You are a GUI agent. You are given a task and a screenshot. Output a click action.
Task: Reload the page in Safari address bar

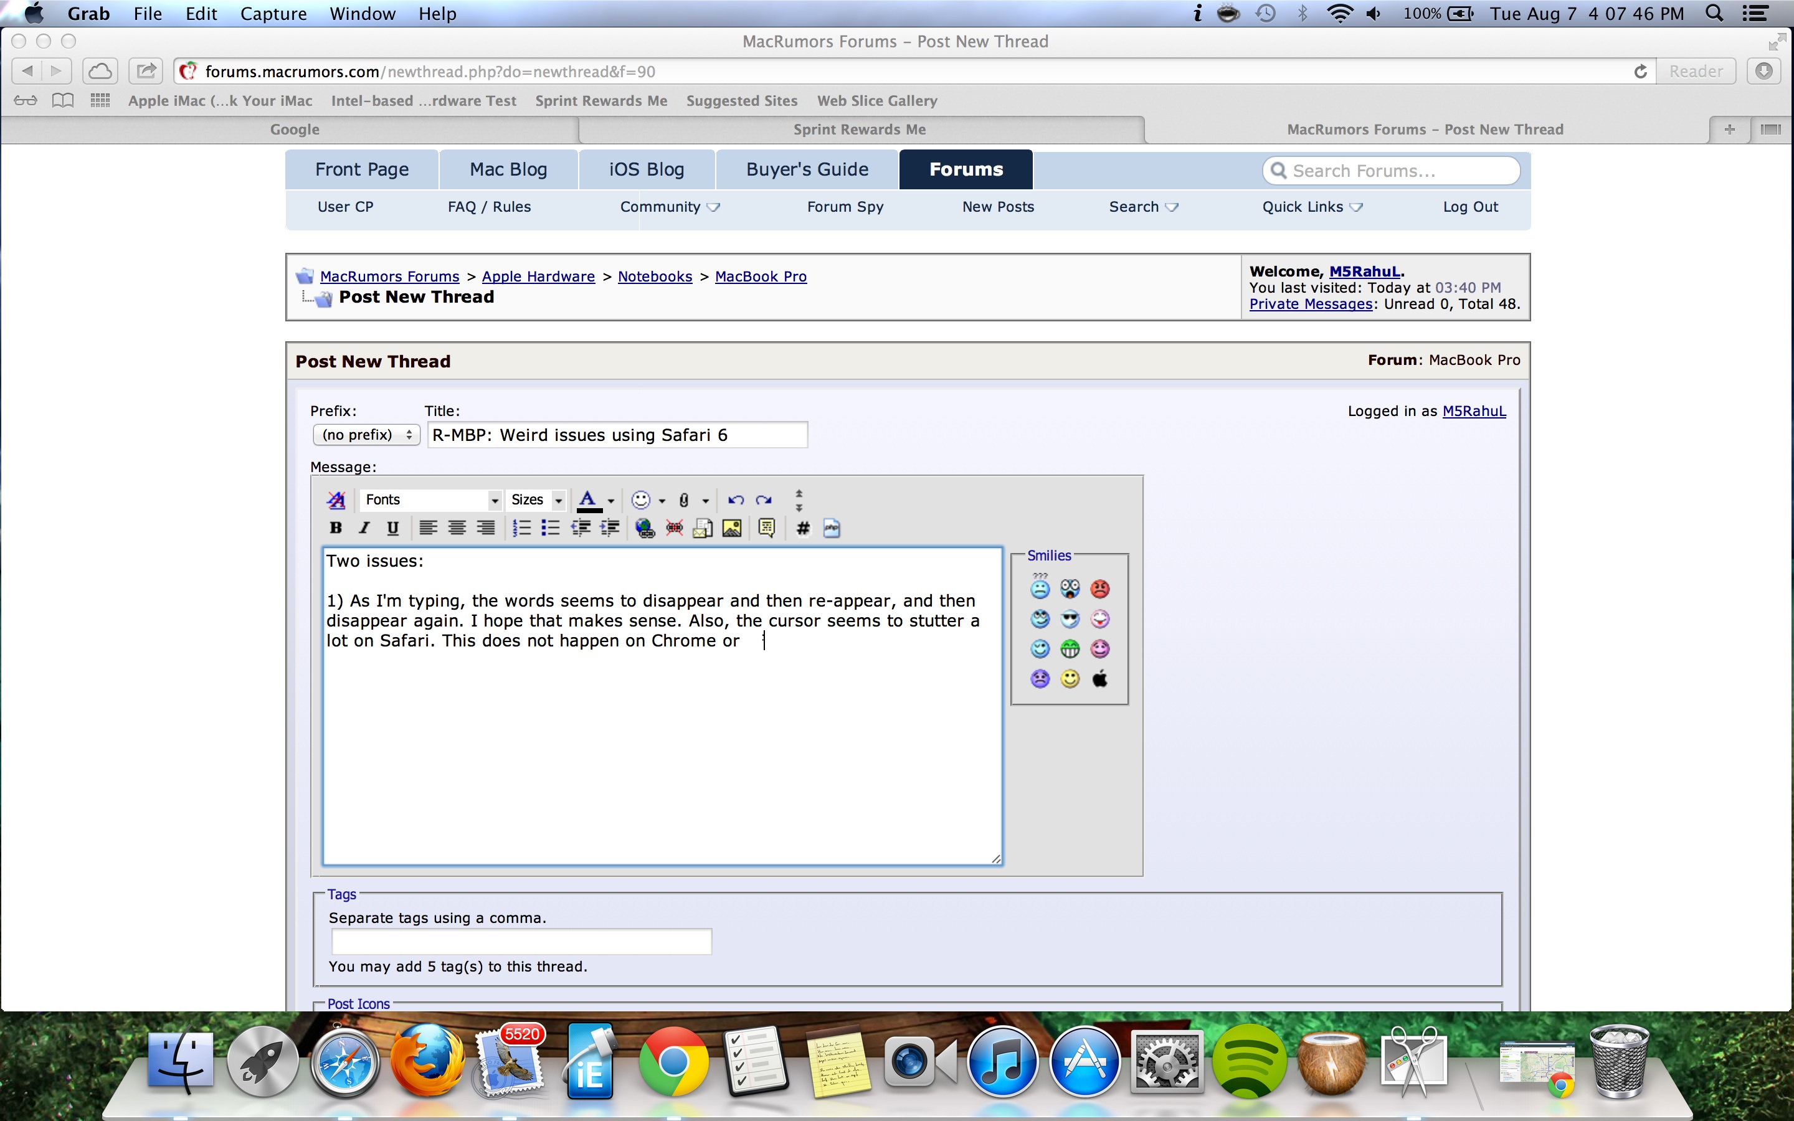1641,71
